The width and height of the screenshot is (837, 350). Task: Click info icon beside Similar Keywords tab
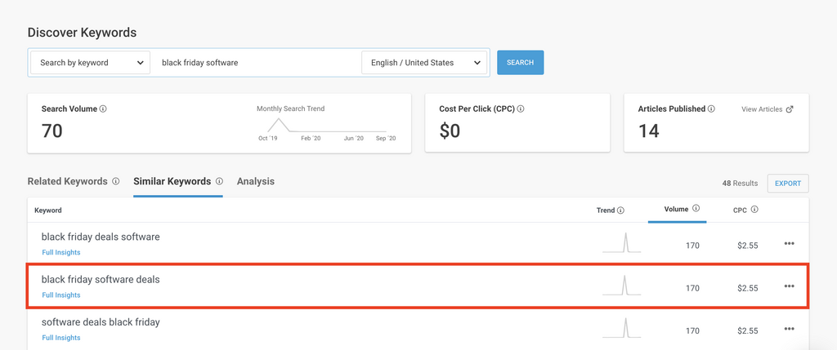(x=219, y=182)
